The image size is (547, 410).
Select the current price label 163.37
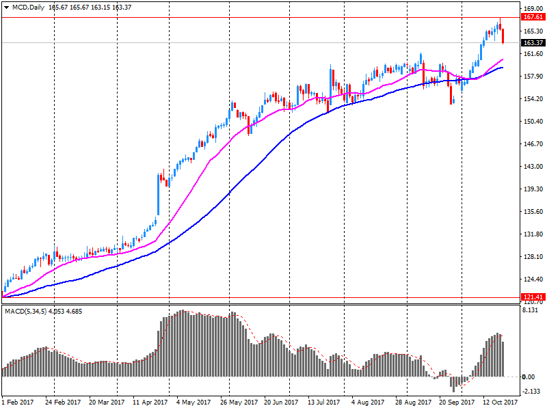point(533,42)
